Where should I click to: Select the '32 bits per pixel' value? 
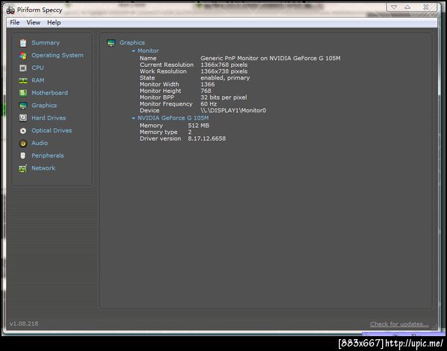tap(223, 97)
